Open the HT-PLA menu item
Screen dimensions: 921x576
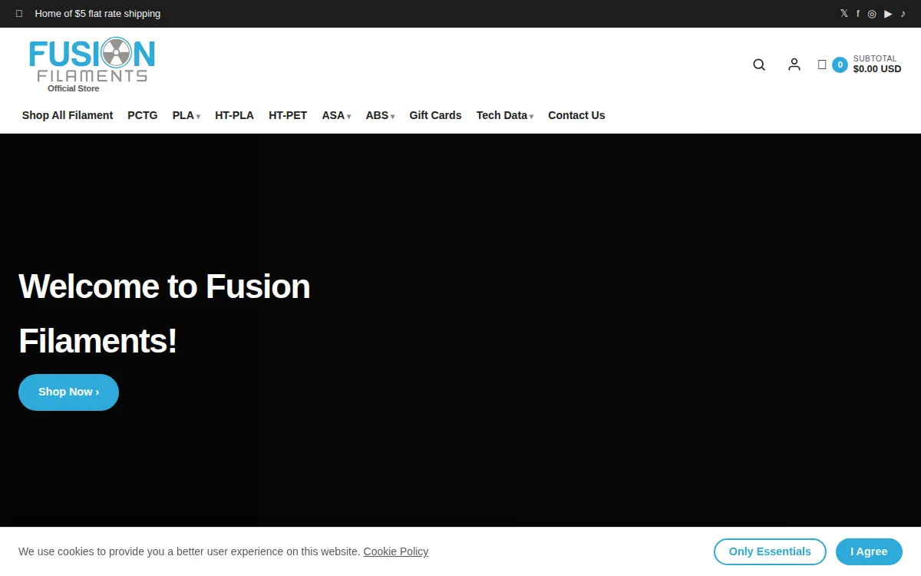[234, 115]
